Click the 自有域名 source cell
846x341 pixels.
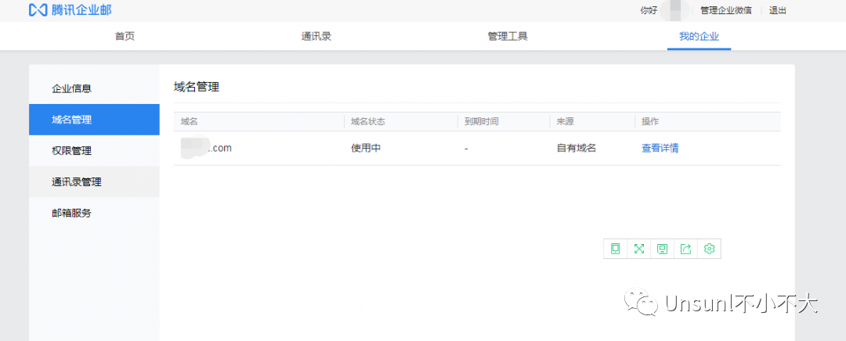(577, 148)
